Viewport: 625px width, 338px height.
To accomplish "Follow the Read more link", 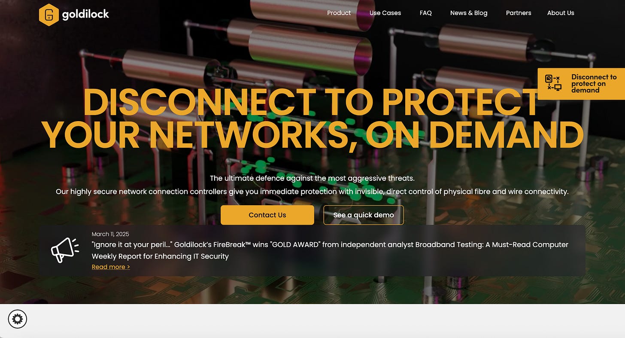I will pyautogui.click(x=111, y=267).
